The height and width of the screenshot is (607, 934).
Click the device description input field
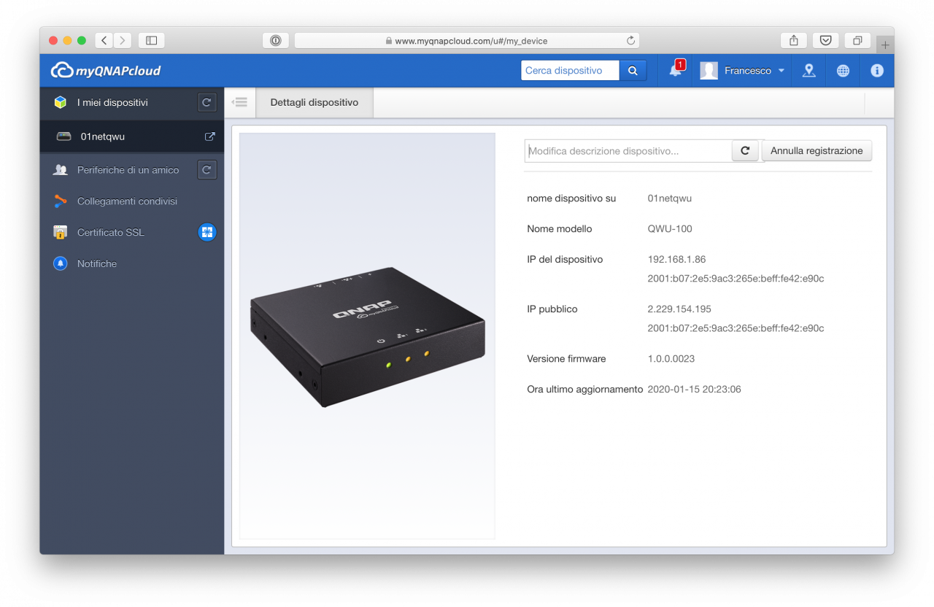pos(628,150)
